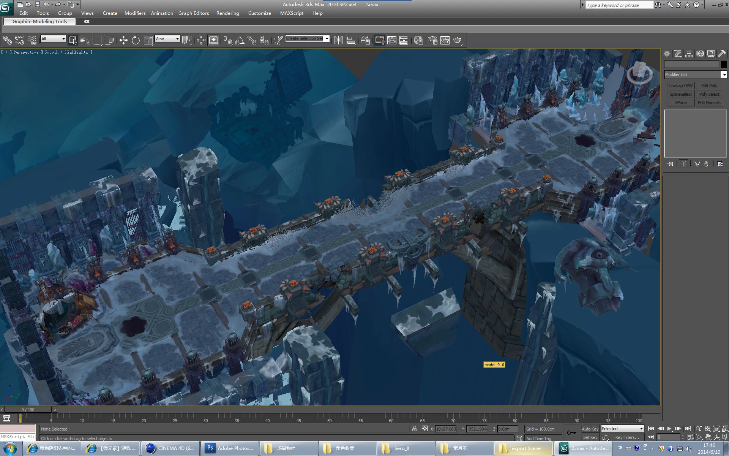The height and width of the screenshot is (456, 729).
Task: Select the Select and Move tool
Action: pyautogui.click(x=123, y=40)
